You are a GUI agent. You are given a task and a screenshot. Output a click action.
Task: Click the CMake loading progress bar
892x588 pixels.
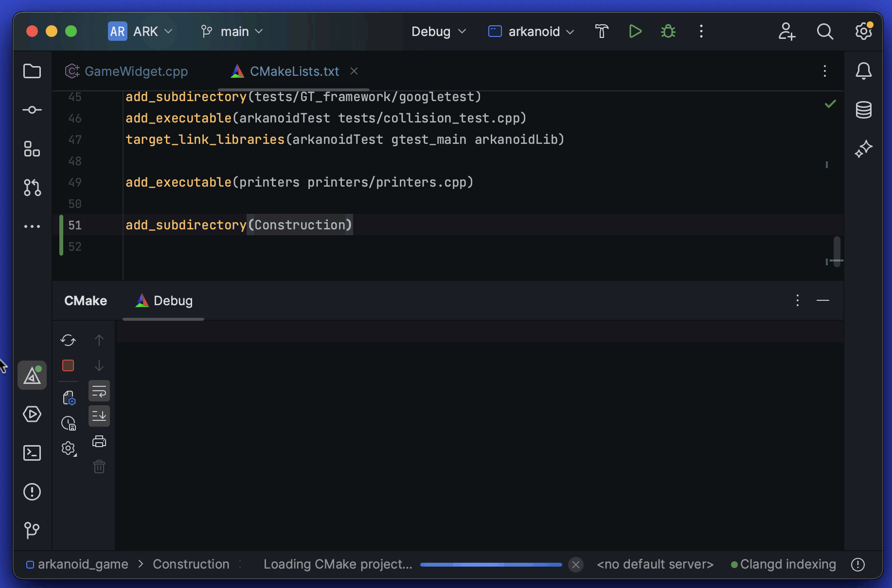(x=491, y=564)
